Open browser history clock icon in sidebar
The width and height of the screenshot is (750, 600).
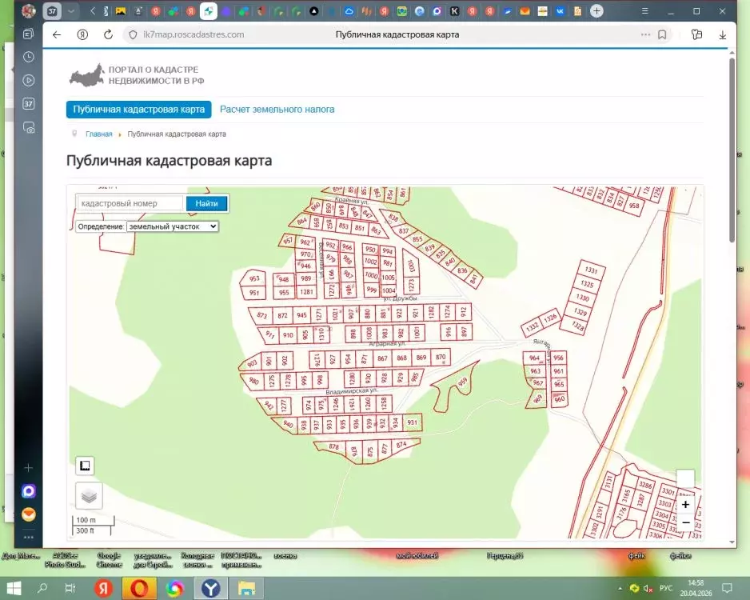[x=29, y=57]
